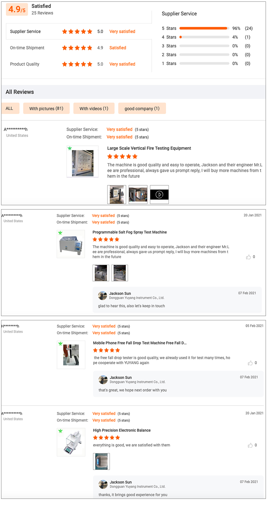The image size is (267, 506).
Task: Enable the good company (1) filter
Action: pyautogui.click(x=142, y=108)
